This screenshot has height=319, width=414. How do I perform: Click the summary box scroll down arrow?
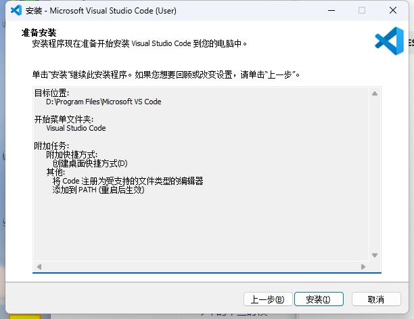point(375,255)
